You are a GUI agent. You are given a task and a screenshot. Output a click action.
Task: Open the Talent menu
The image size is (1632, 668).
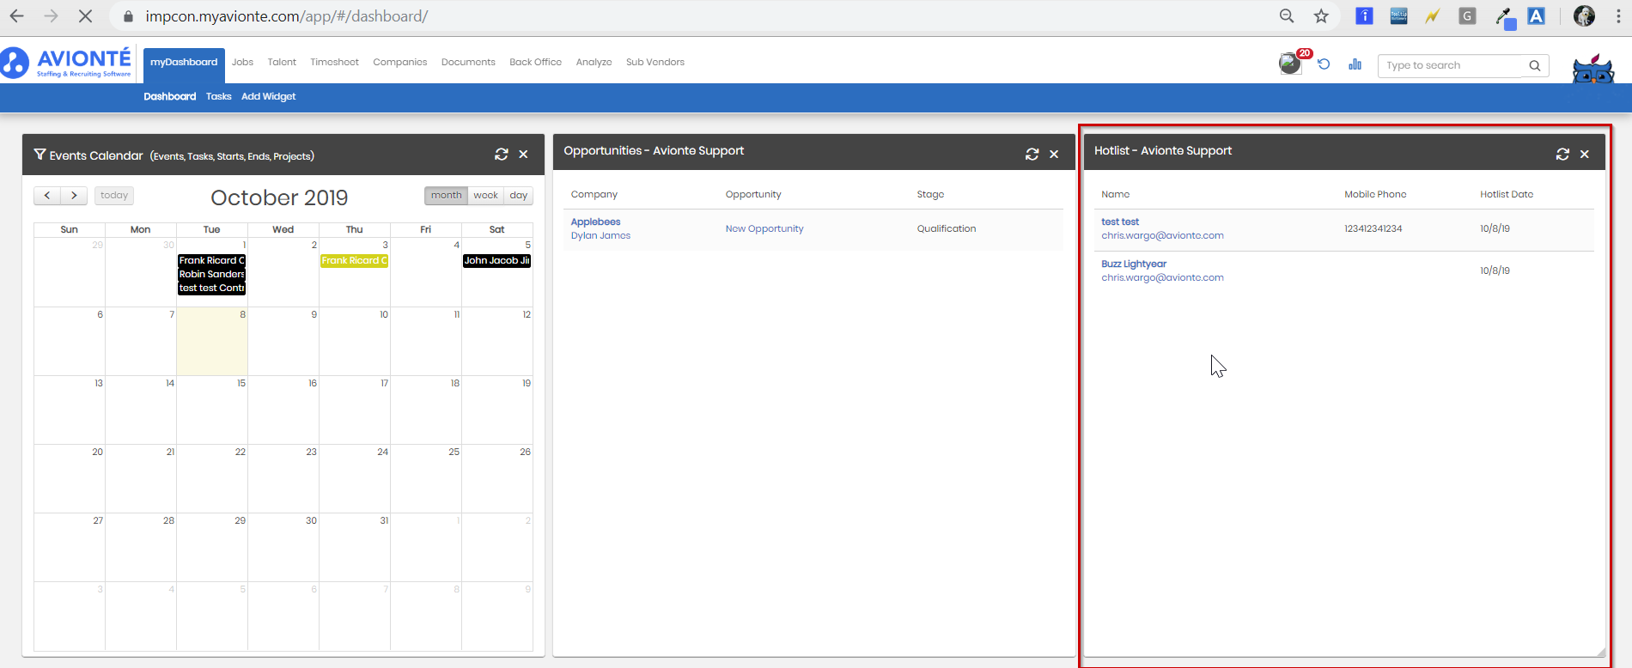pyautogui.click(x=282, y=62)
